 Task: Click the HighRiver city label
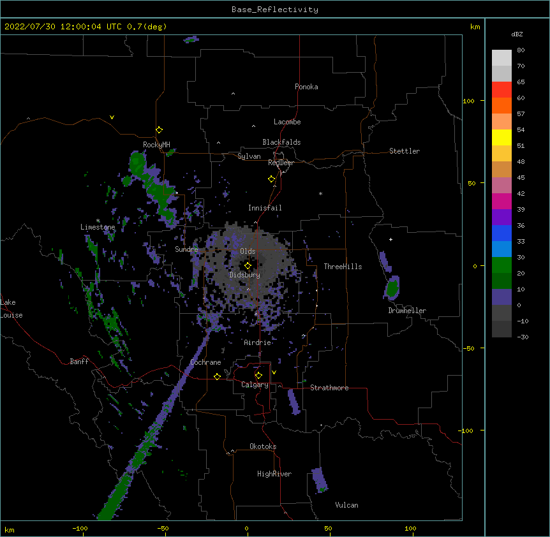coord(274,474)
